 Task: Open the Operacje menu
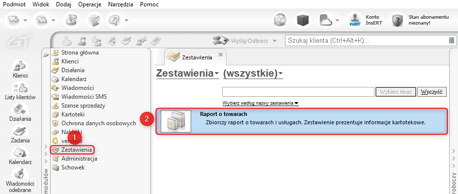pos(89,4)
